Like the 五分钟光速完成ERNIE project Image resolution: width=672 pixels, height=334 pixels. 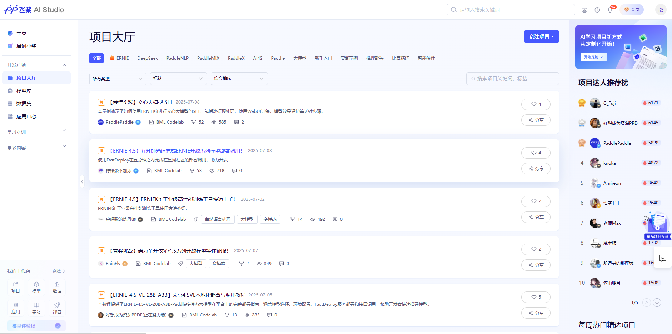point(536,153)
